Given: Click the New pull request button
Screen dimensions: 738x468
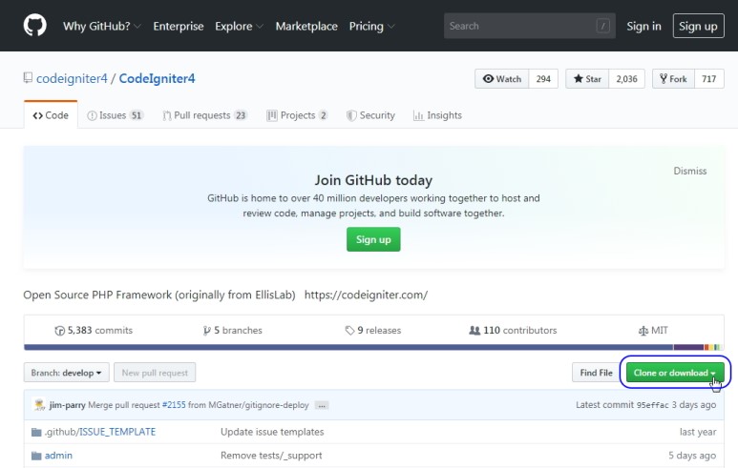Looking at the screenshot, I should click(155, 373).
